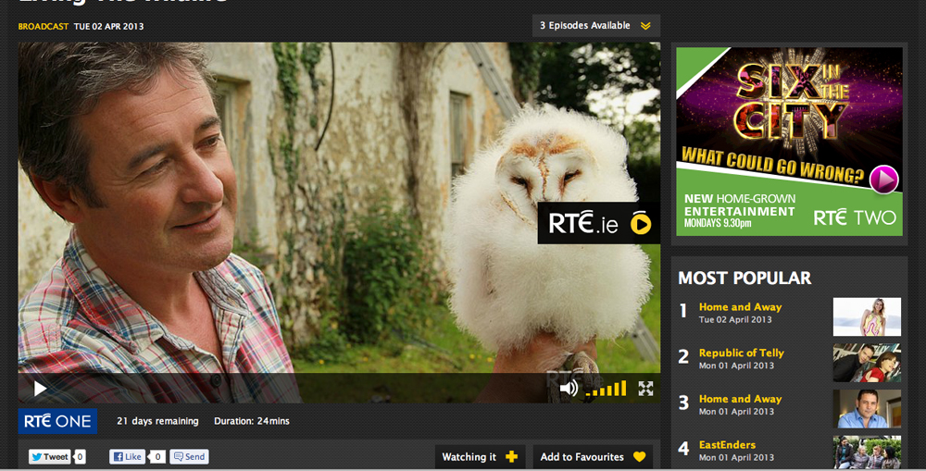Viewport: 926px width, 471px height.
Task: Click the pink play button on the ad
Action: click(883, 180)
